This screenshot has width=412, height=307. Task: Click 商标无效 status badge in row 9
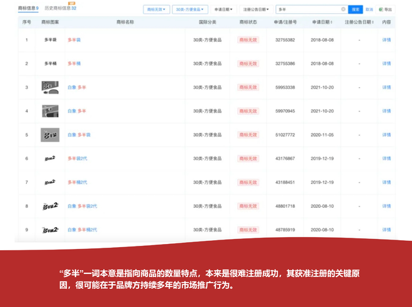pyautogui.click(x=248, y=230)
